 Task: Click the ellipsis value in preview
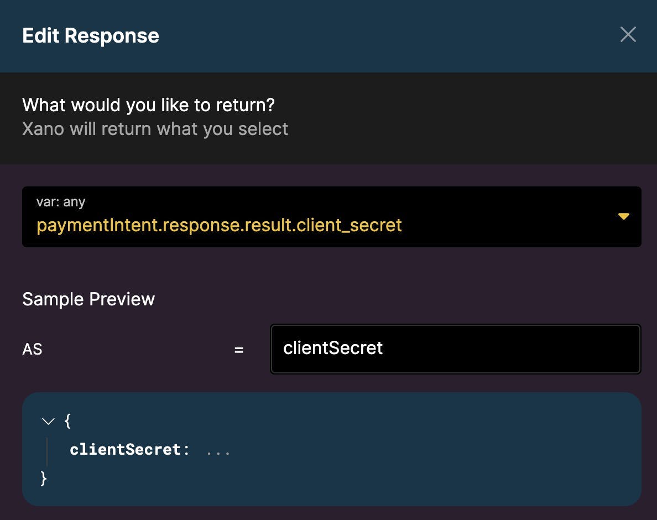click(218, 450)
